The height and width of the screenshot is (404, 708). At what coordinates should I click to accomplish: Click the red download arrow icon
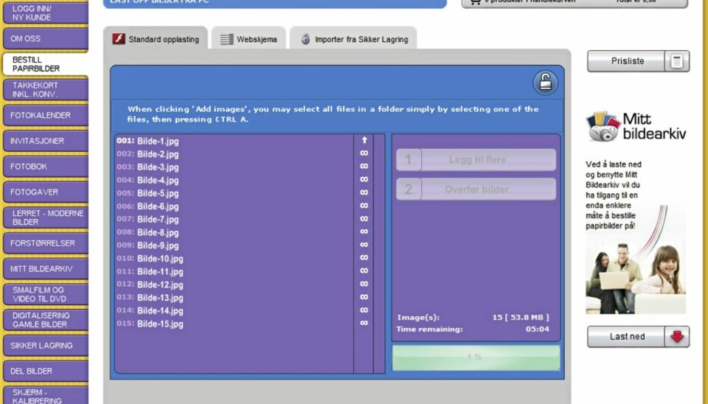point(677,337)
